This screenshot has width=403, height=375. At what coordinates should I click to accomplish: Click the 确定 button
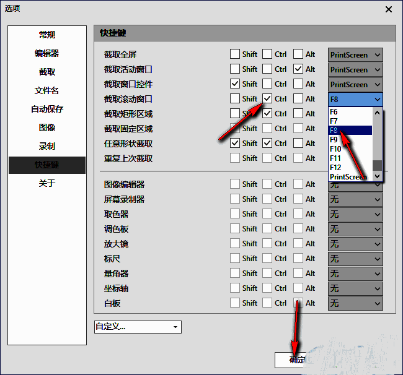(298, 360)
